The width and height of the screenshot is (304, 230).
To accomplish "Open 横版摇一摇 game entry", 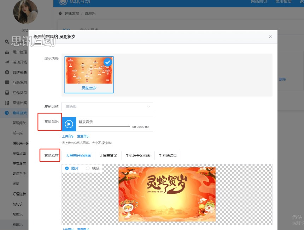I will point(21,143).
